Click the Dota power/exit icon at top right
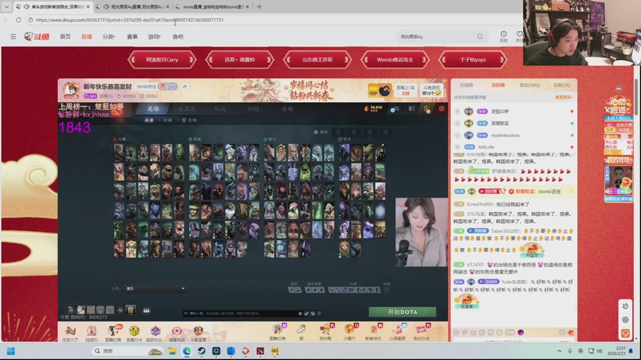 [441, 109]
